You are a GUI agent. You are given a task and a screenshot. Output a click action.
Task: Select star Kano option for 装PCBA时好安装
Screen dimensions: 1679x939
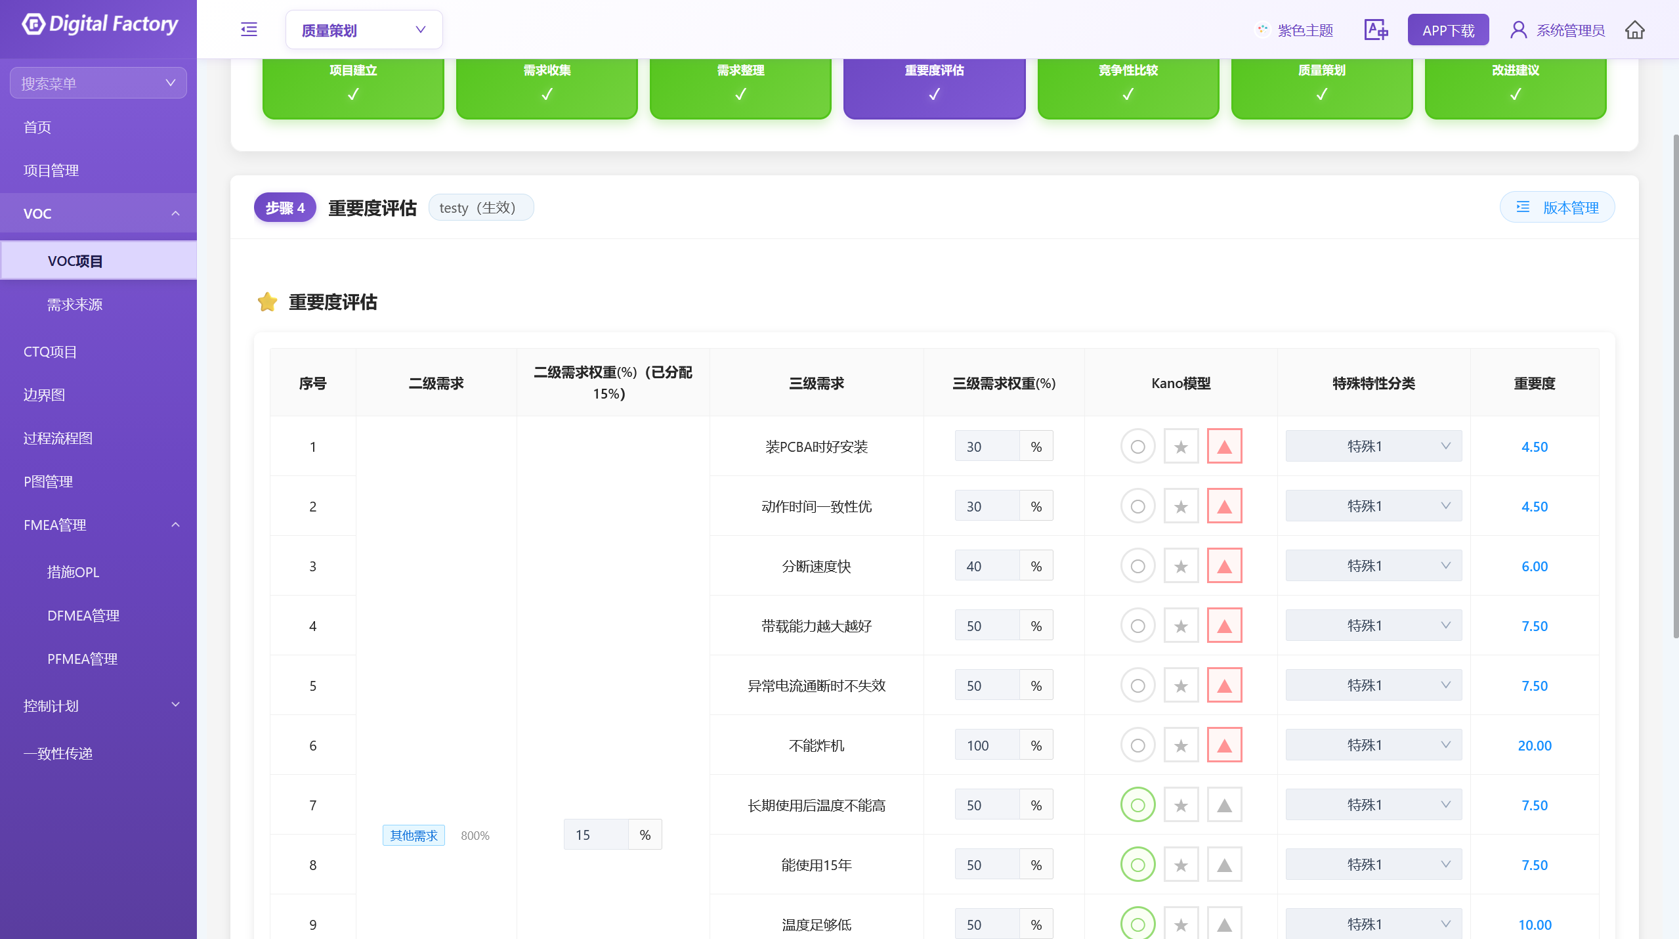click(1181, 447)
